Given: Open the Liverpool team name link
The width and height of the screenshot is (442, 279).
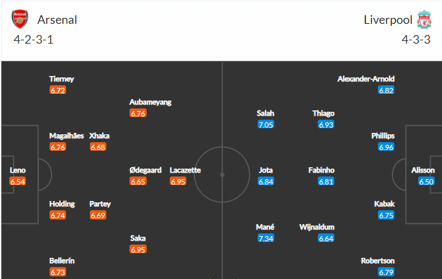Looking at the screenshot, I should (x=388, y=20).
